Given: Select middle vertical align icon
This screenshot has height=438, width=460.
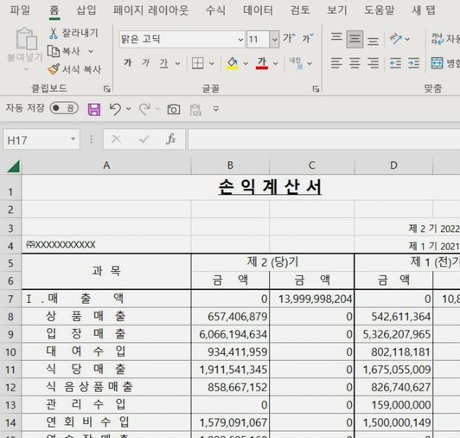Looking at the screenshot, I should (x=355, y=39).
